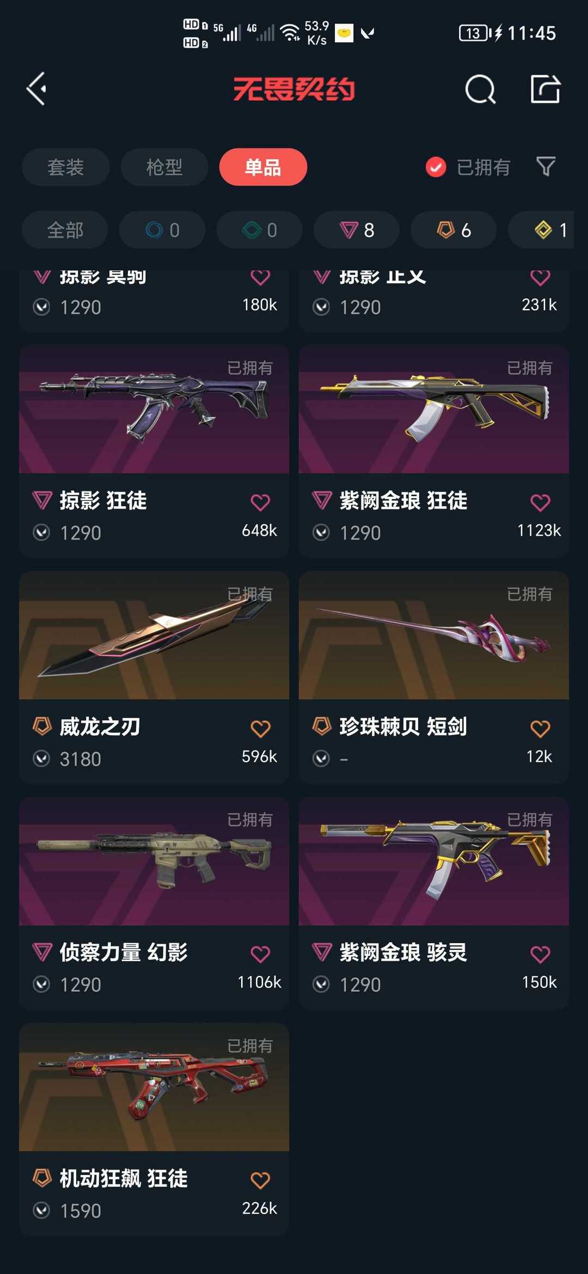Toggle the 已拥有 owned checkbox

point(436,167)
